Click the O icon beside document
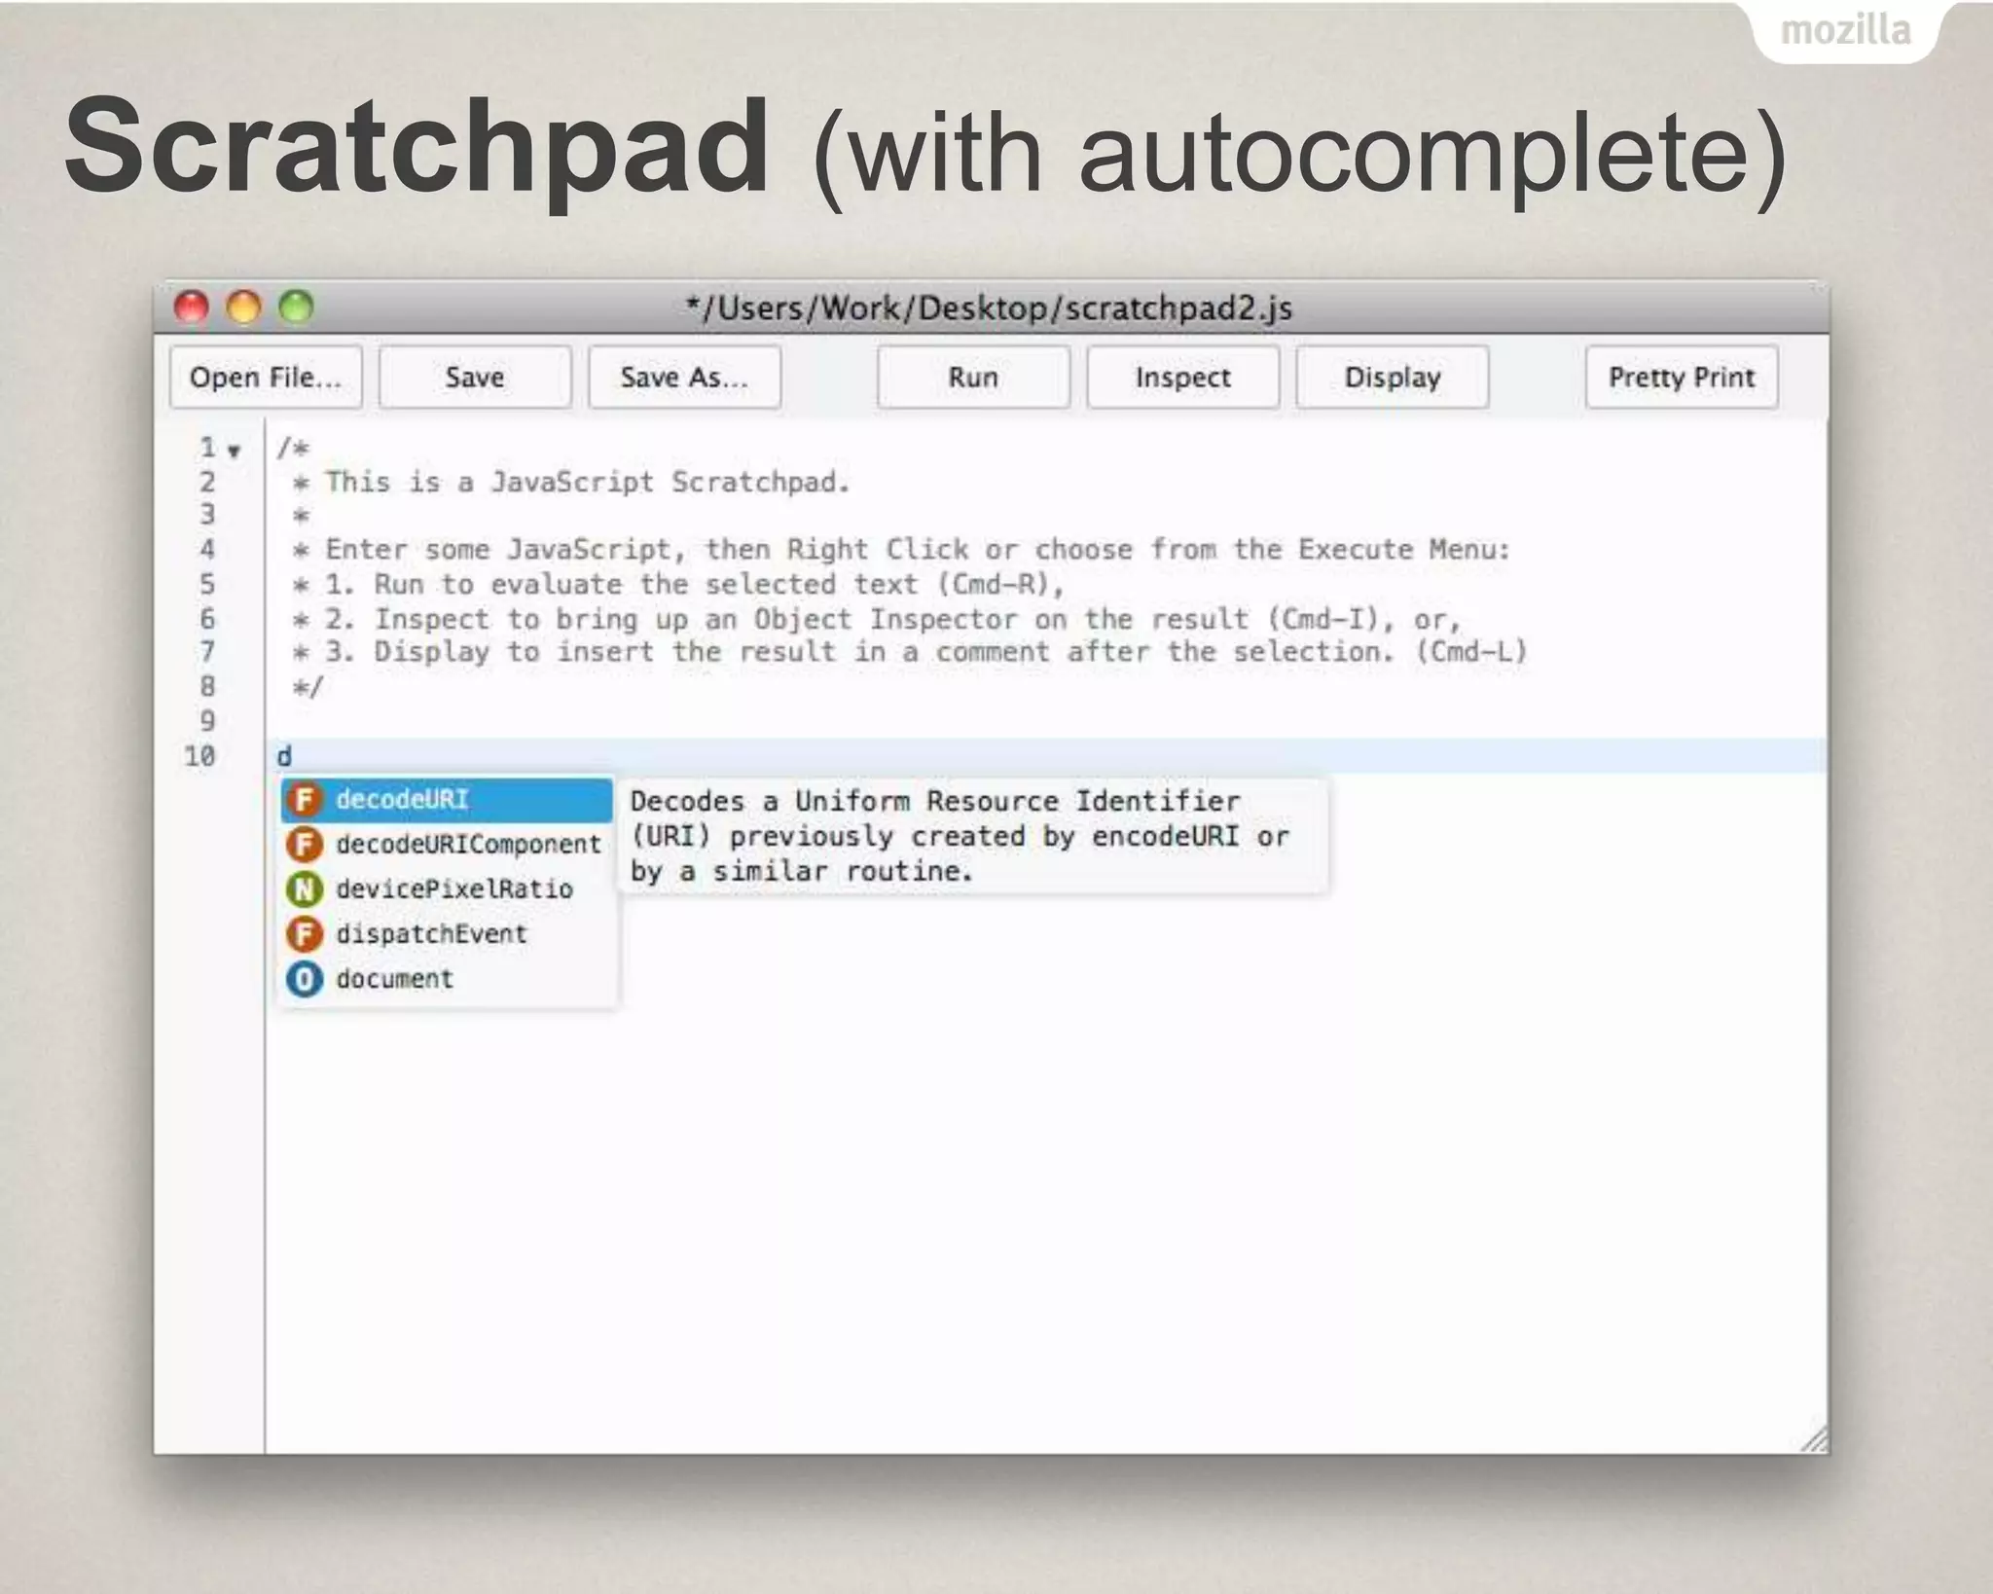Screen dimensions: 1993x1594 pyautogui.click(x=305, y=979)
